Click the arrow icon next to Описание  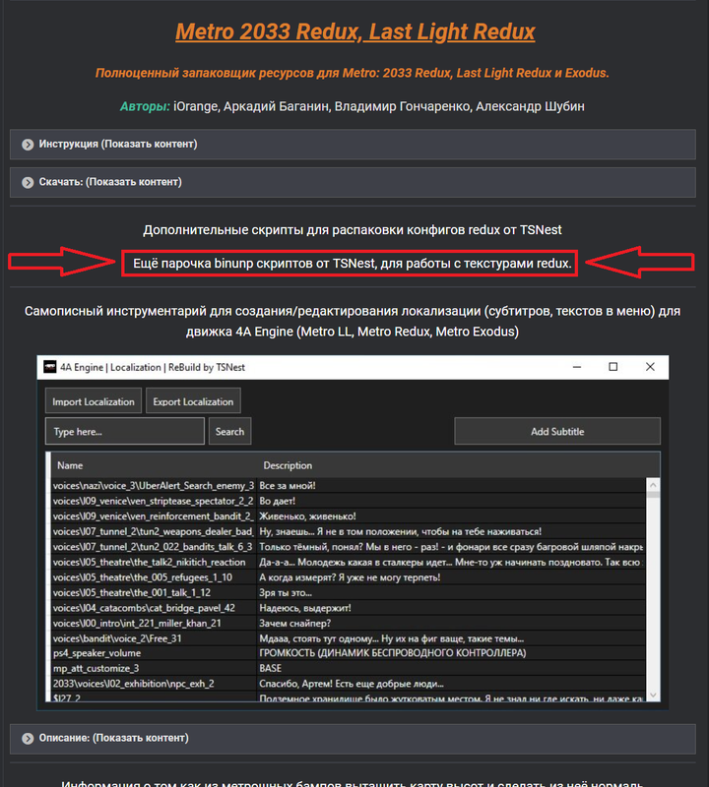click(x=28, y=739)
